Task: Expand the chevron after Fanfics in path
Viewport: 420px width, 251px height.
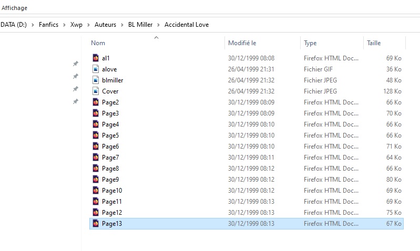Action: (65, 25)
